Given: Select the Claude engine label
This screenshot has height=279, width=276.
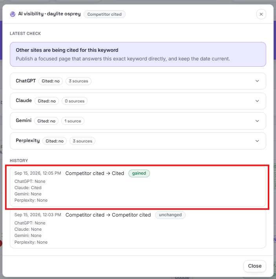Looking at the screenshot, I should pos(24,100).
